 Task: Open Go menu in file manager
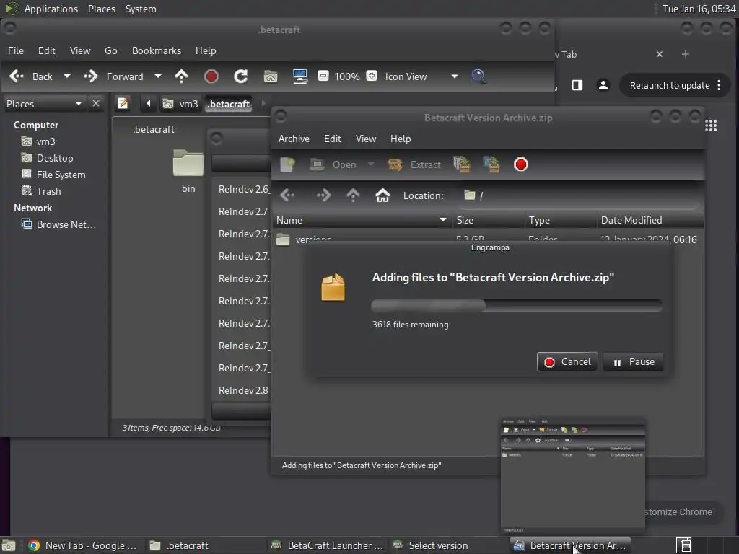[x=110, y=50]
